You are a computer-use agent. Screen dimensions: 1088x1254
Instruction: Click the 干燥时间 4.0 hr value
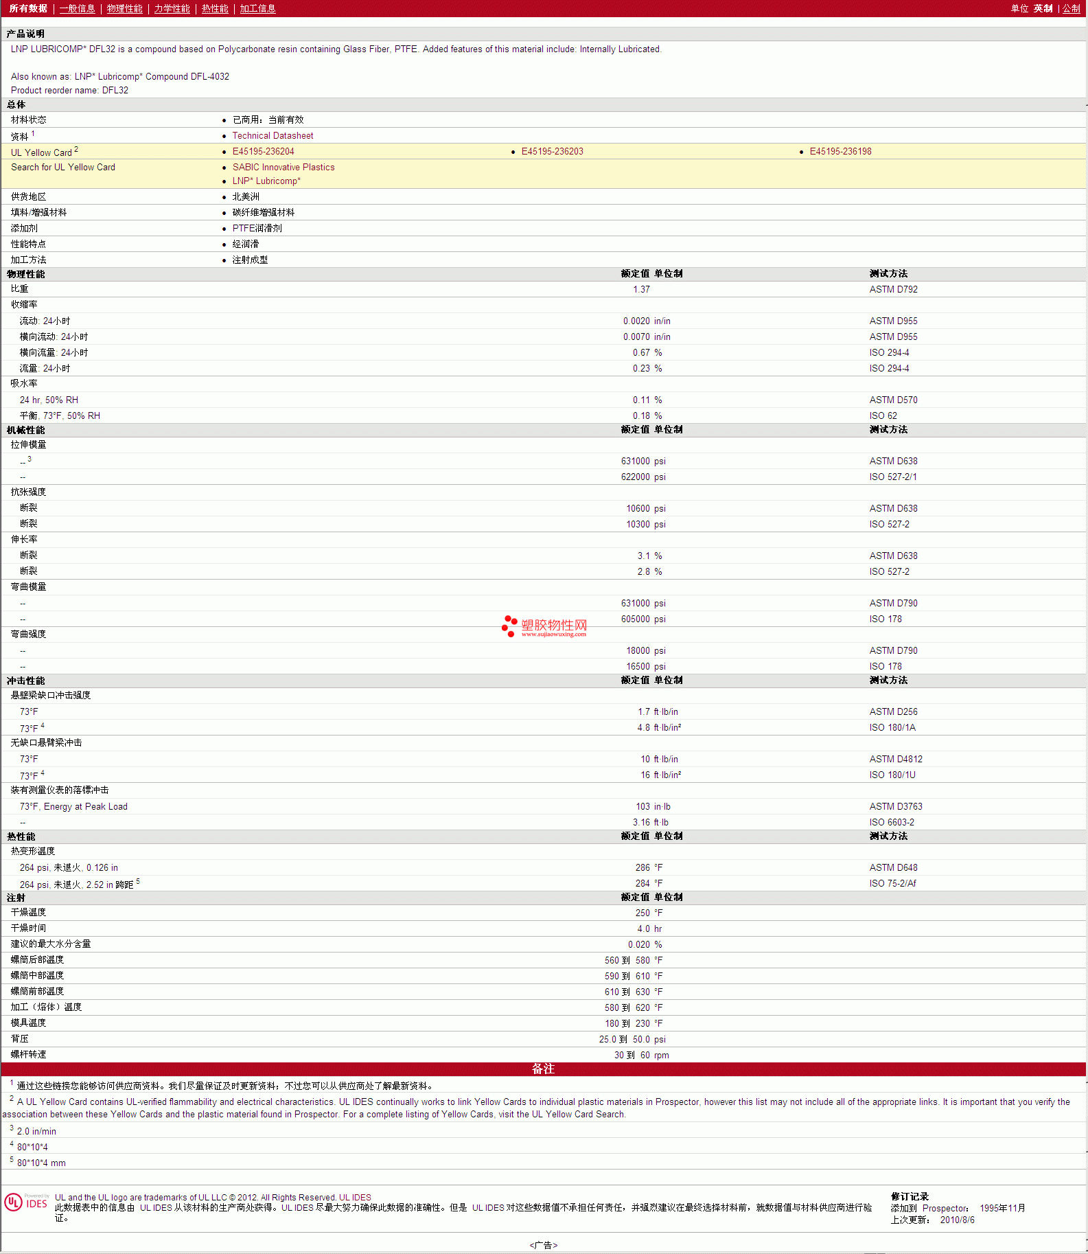coord(649,929)
